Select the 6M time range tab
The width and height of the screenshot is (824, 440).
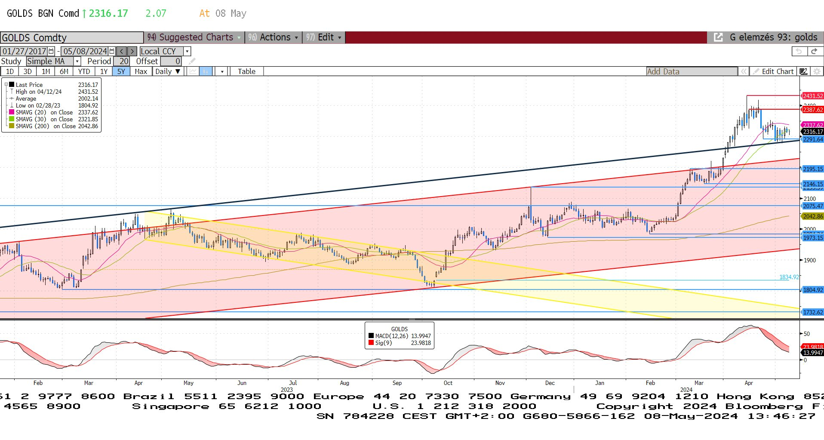click(64, 71)
